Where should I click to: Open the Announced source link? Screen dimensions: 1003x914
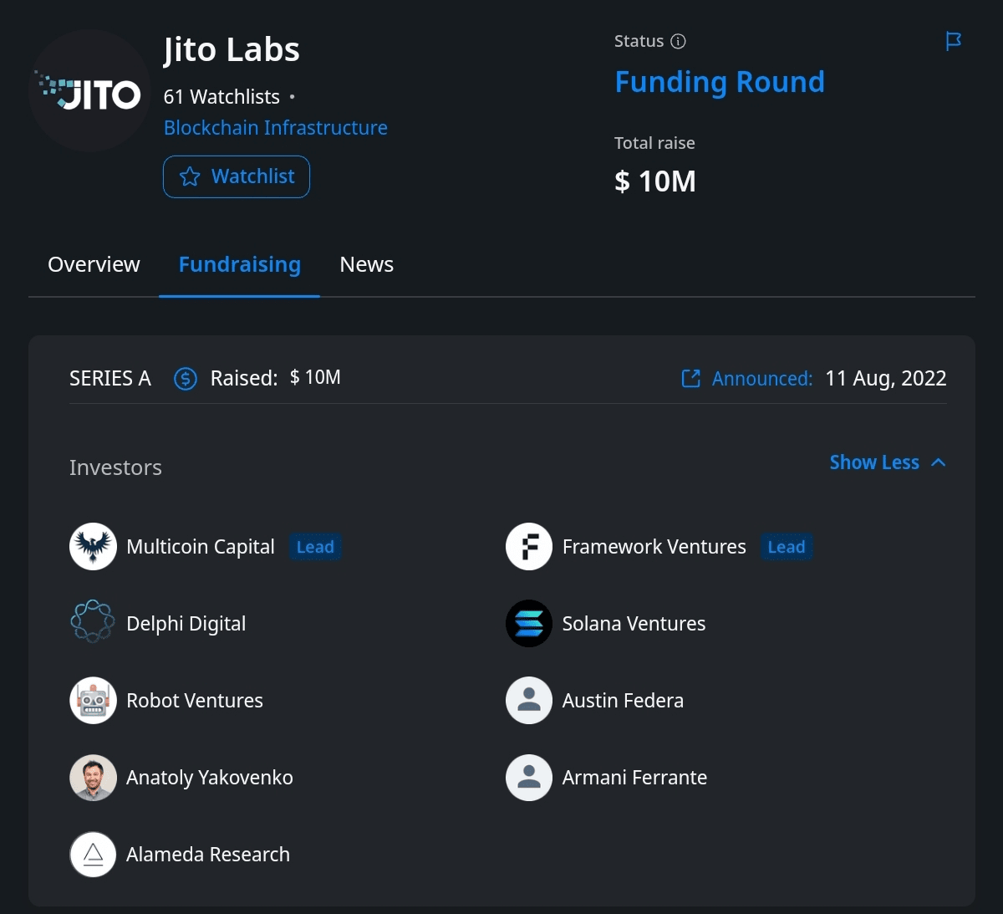point(748,379)
